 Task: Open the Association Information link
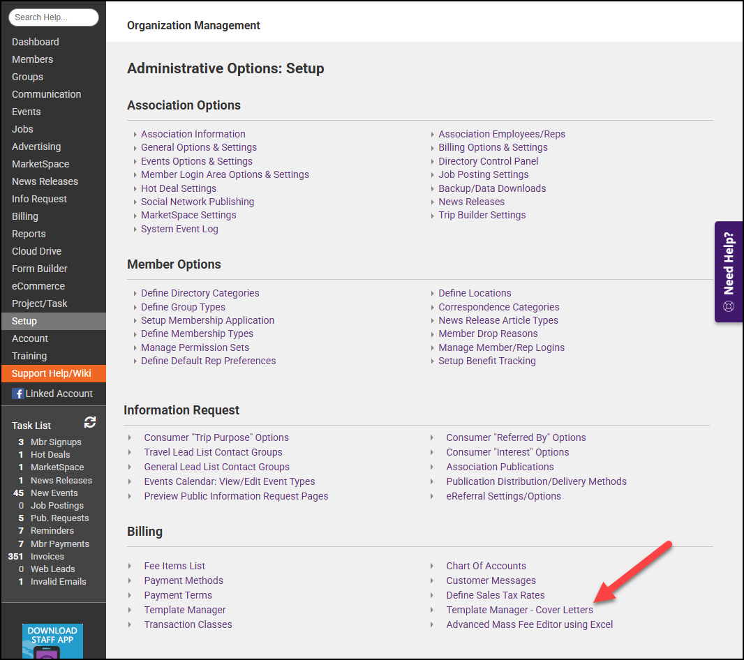pyautogui.click(x=193, y=134)
